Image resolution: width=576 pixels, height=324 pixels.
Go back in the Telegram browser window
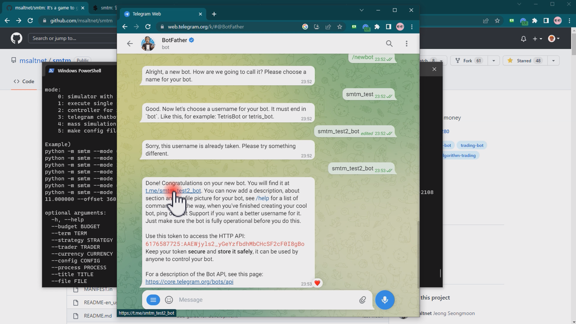pyautogui.click(x=125, y=27)
